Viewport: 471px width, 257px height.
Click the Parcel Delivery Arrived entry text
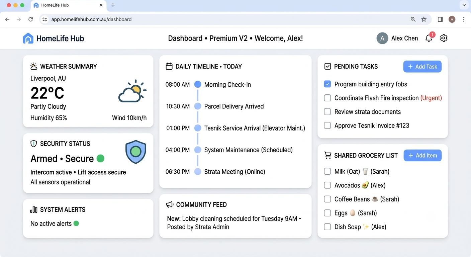(234, 106)
